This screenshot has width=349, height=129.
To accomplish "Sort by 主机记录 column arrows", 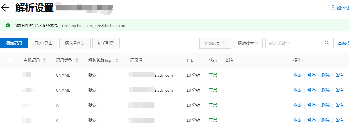I will click(44, 60).
